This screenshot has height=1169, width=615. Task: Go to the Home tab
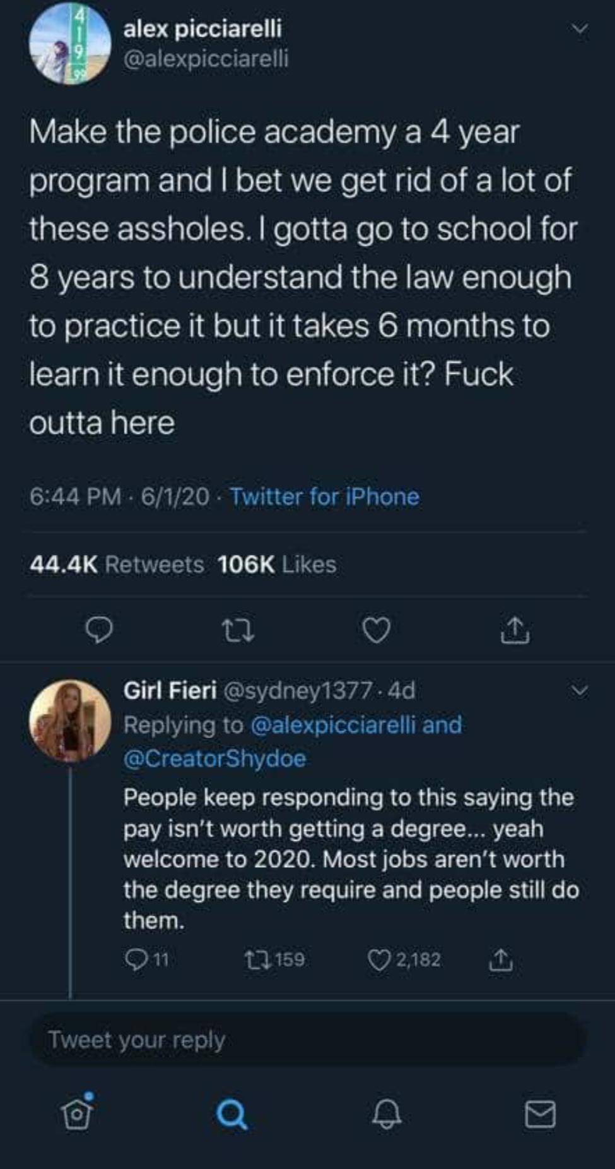click(78, 1114)
